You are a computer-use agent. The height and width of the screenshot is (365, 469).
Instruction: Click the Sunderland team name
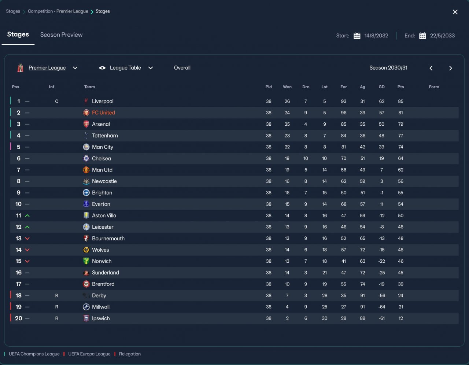pos(106,273)
